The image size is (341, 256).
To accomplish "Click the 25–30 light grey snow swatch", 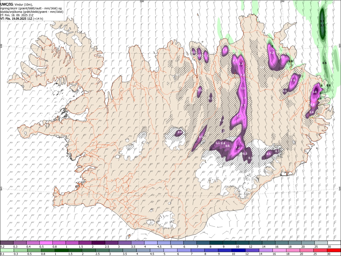I will (x=321, y=243).
